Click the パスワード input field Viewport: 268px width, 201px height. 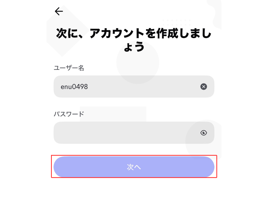pos(126,133)
